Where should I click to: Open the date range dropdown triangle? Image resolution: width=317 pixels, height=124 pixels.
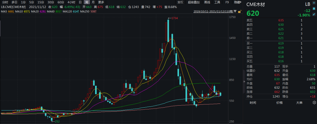[235, 12]
